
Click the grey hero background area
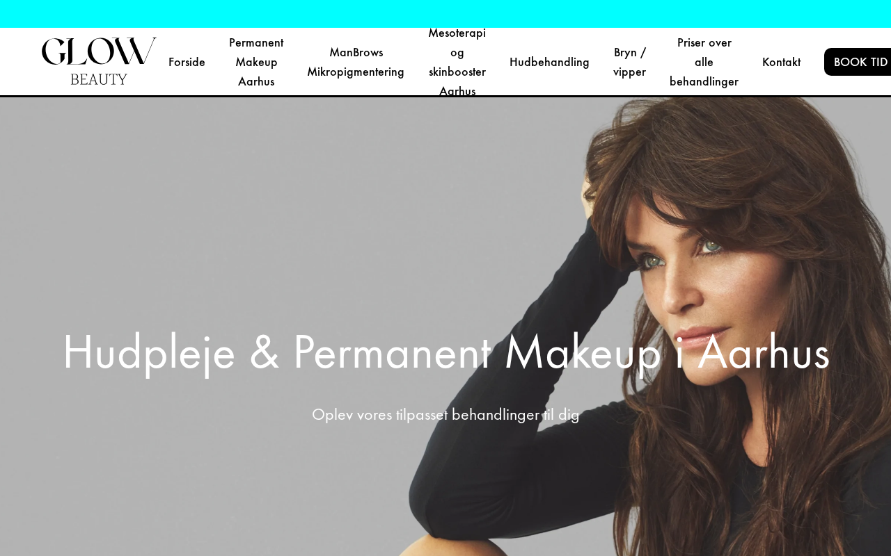(x=209, y=208)
